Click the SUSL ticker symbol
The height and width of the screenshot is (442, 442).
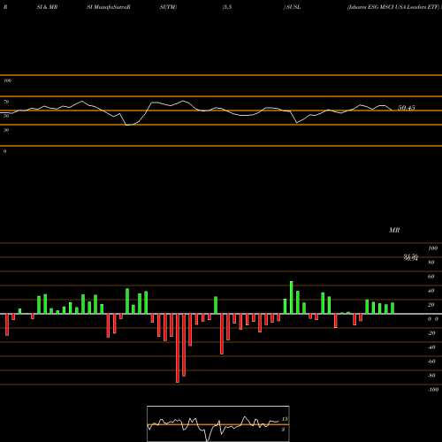click(x=293, y=7)
